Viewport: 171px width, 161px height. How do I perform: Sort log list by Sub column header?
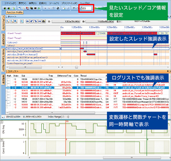(x=23, y=76)
